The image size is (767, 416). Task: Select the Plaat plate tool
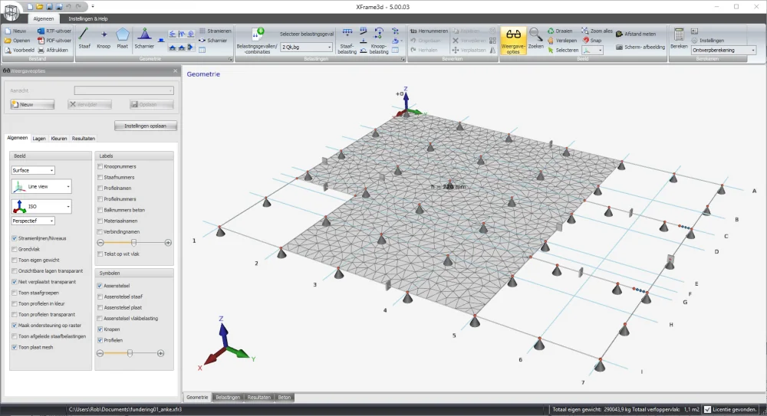[122, 38]
